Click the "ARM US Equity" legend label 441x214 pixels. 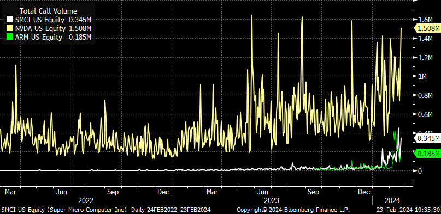[x=39, y=37]
